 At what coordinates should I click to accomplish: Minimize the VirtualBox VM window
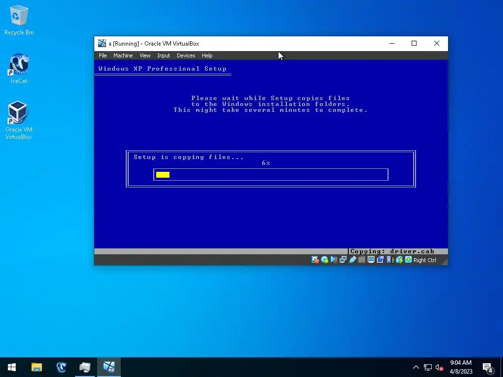pyautogui.click(x=392, y=43)
